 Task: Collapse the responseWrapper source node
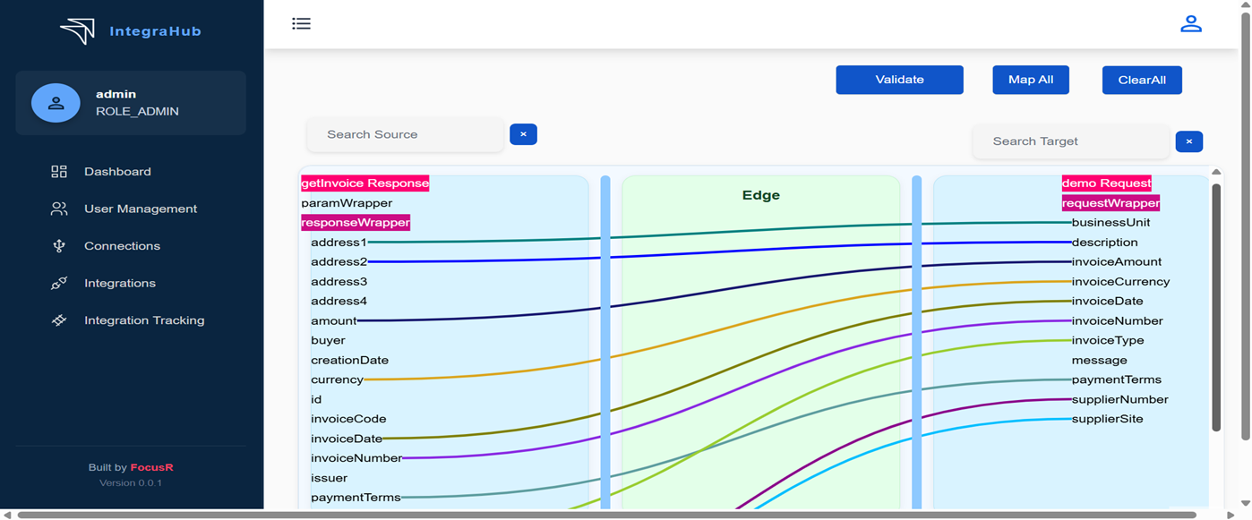(x=356, y=223)
